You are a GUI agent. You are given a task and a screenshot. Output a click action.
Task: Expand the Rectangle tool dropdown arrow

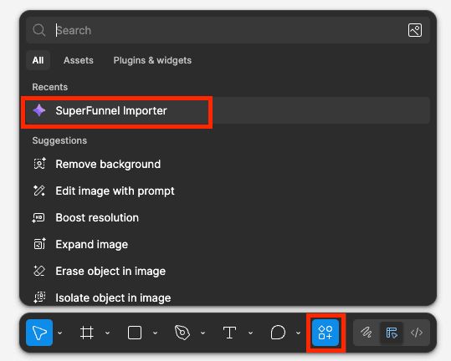click(156, 333)
